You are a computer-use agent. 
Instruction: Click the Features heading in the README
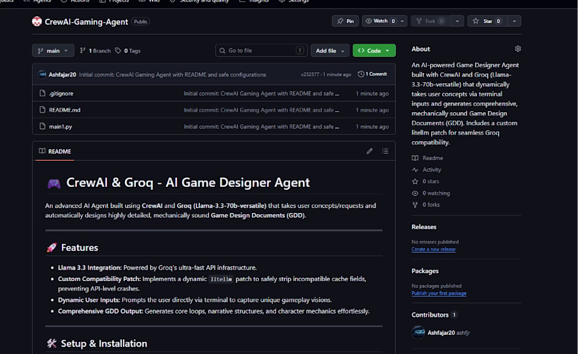[x=80, y=248]
